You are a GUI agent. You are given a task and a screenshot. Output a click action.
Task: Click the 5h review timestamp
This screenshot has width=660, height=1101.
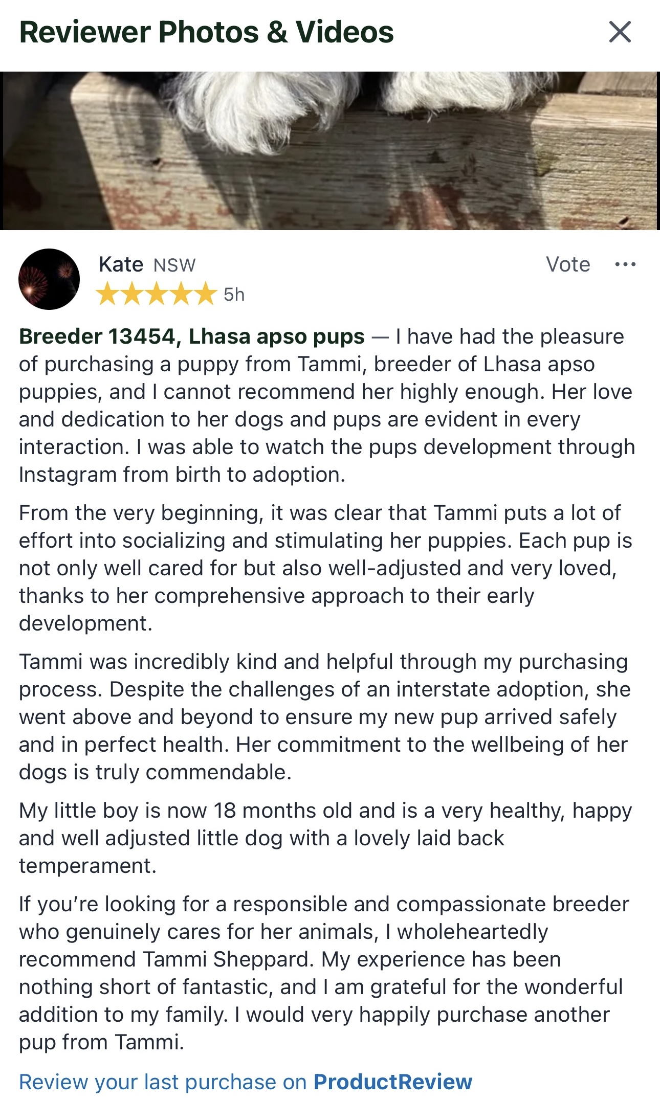[234, 295]
